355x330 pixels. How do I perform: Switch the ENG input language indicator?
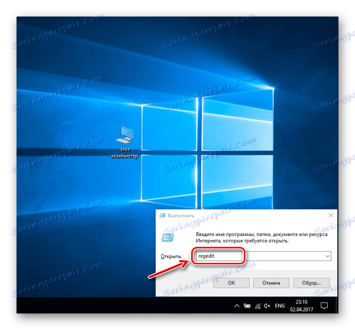tap(280, 306)
